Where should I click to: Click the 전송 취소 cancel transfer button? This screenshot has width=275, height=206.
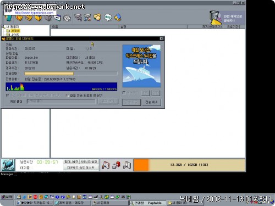[x=152, y=102]
